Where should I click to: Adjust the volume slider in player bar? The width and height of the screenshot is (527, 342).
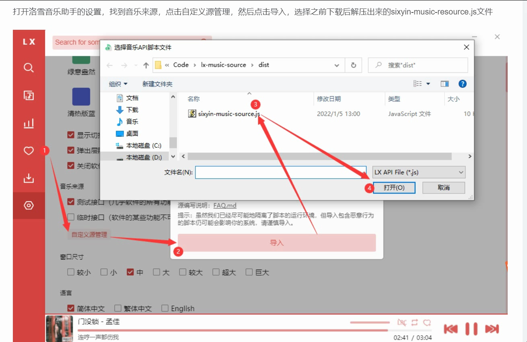coord(370,322)
